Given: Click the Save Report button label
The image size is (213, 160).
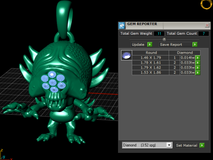Looking at the screenshot, I should [x=175, y=44].
